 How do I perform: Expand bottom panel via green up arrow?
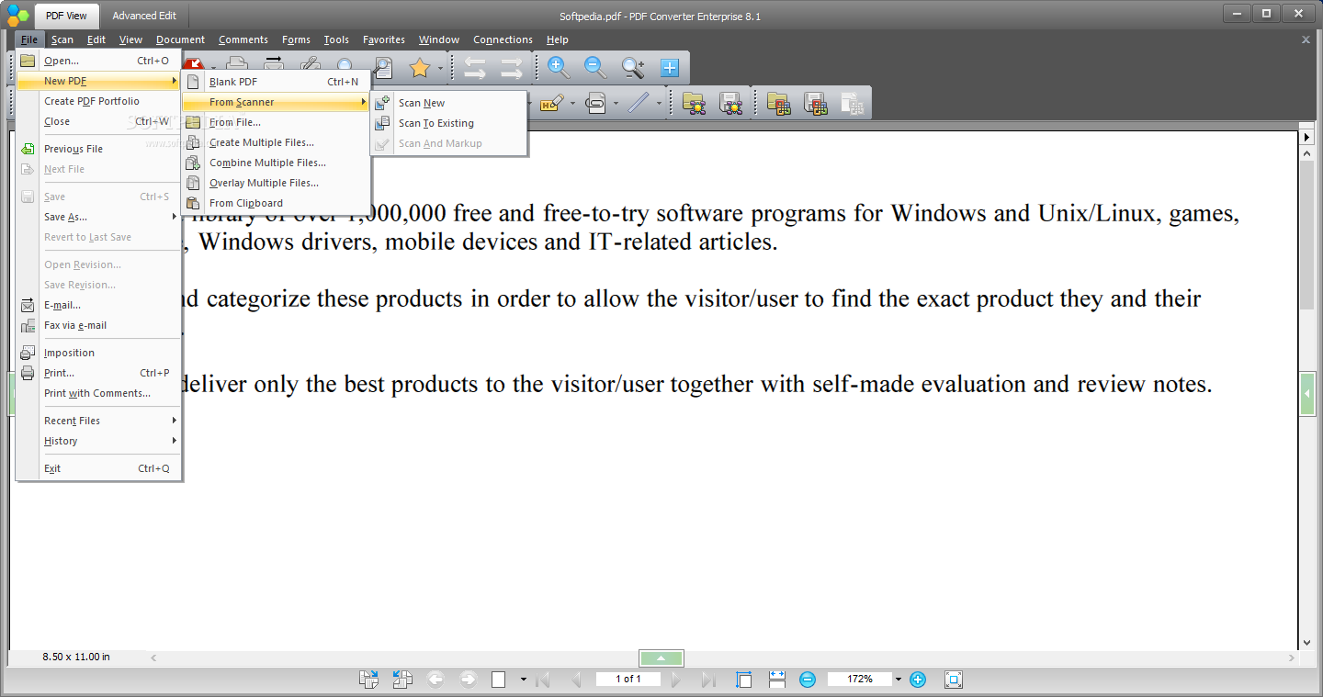point(661,658)
